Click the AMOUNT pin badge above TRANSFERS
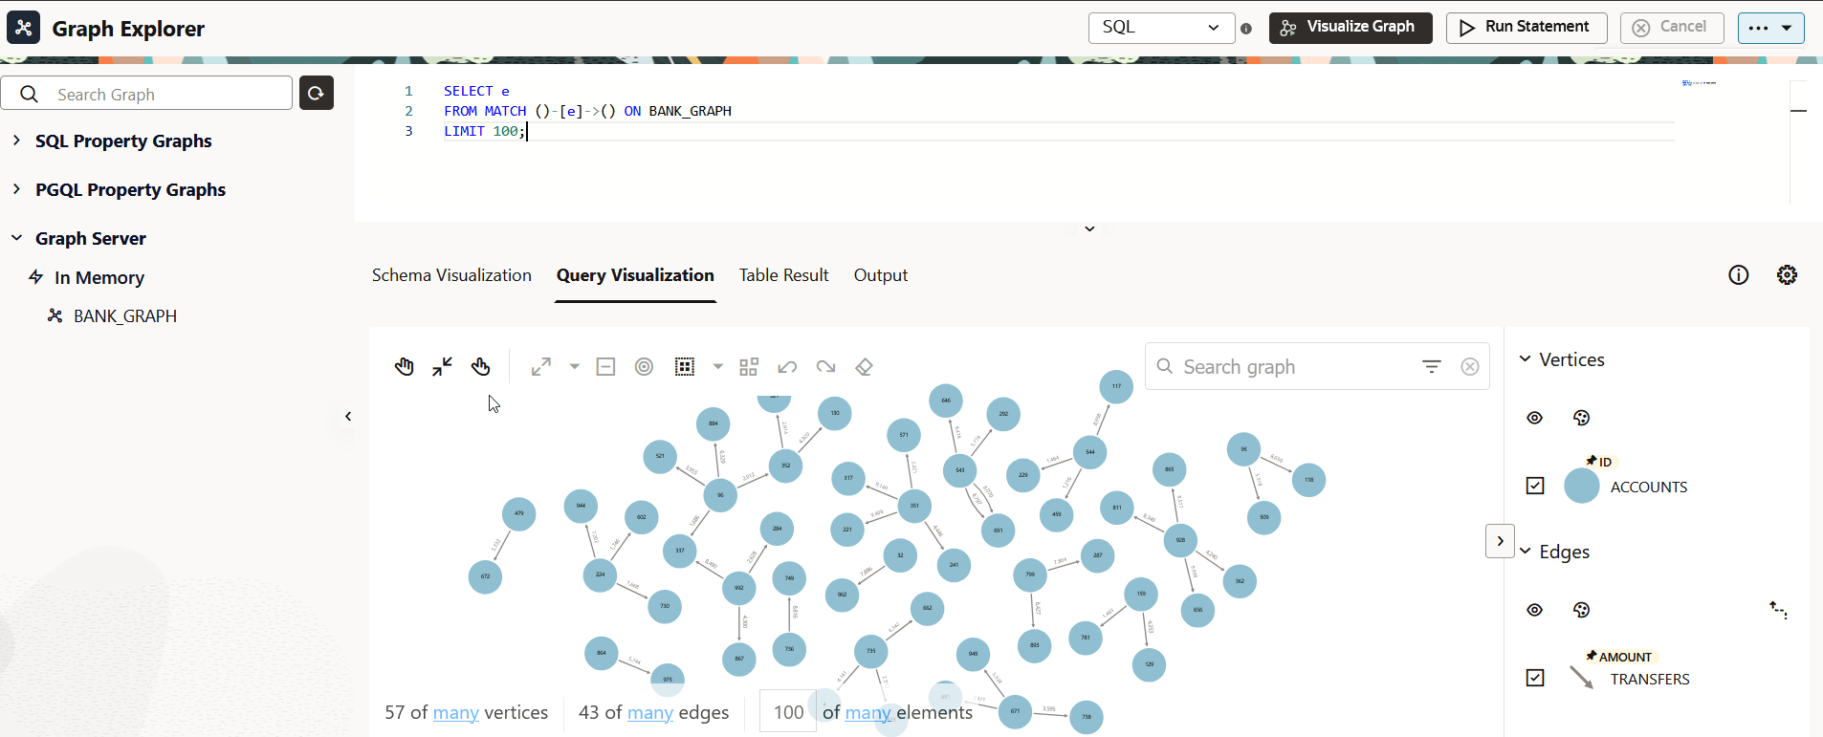 pos(1618,657)
